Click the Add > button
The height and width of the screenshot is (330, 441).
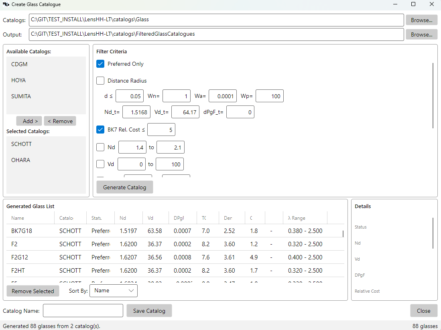29,121
